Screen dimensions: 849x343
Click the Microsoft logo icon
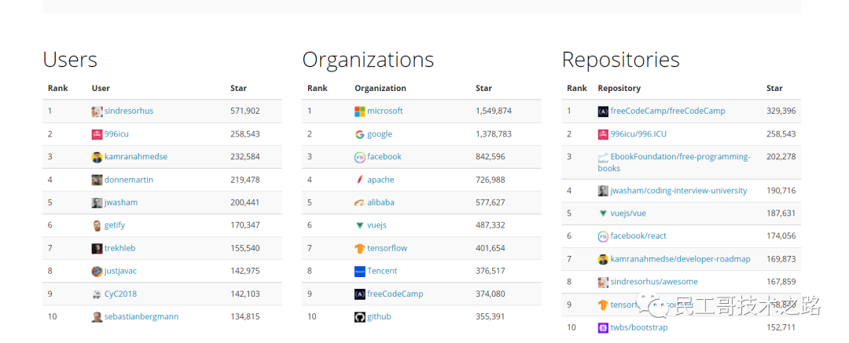360,111
